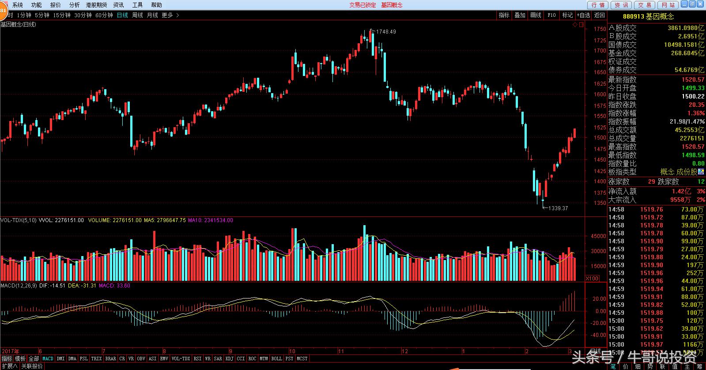Select the 5分钟 chart period
The height and width of the screenshot is (370, 706).
(42, 15)
